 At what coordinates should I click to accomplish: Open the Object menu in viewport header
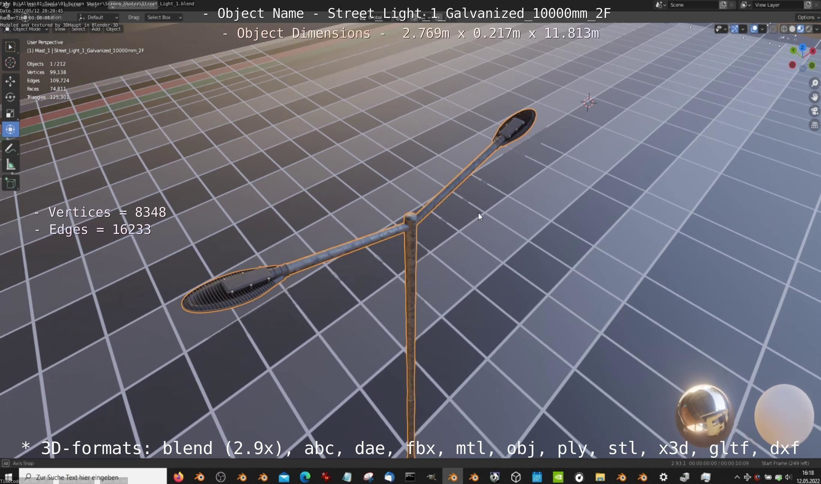pyautogui.click(x=113, y=29)
